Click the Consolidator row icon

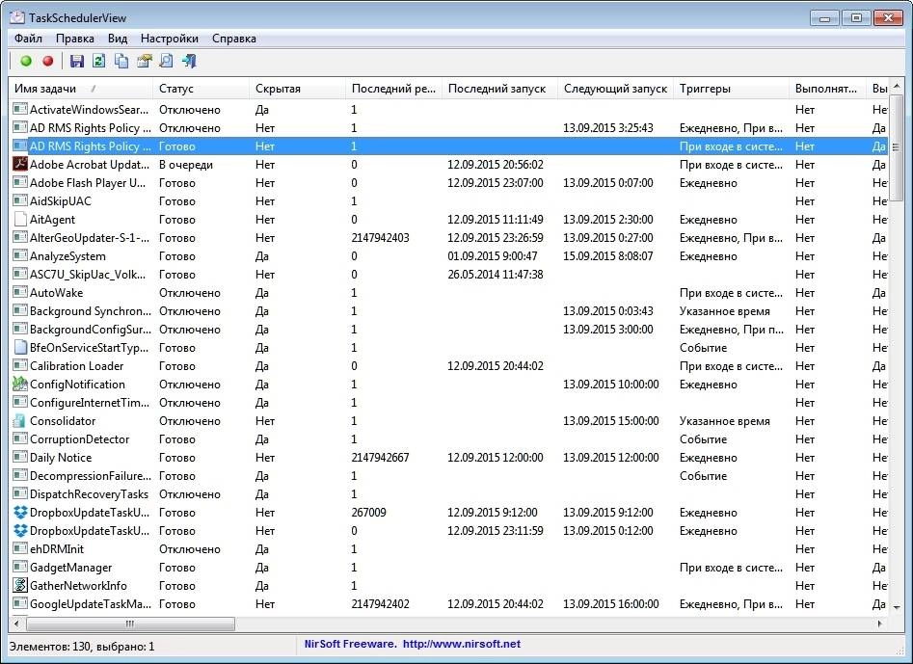point(20,421)
